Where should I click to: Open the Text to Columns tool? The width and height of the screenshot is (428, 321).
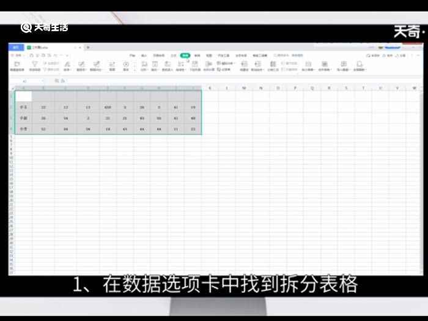pos(142,64)
